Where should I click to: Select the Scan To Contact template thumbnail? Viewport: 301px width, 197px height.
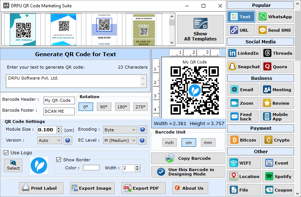click(144, 29)
